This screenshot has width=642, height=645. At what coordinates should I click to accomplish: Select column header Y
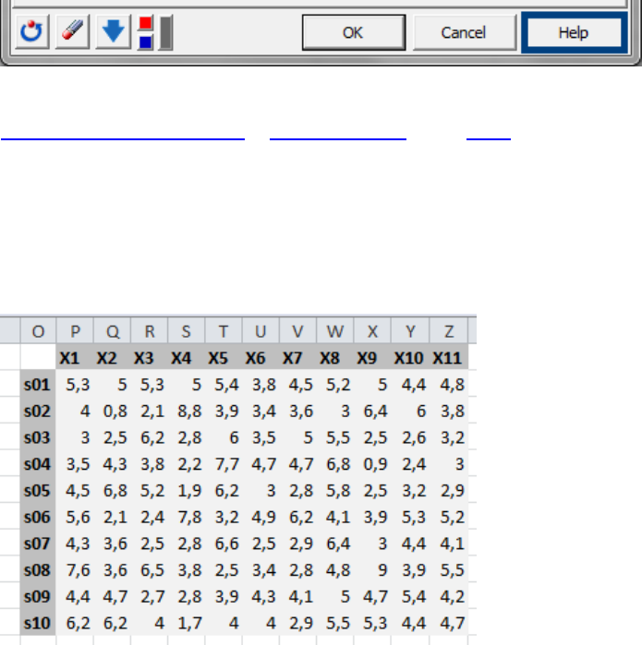[410, 331]
